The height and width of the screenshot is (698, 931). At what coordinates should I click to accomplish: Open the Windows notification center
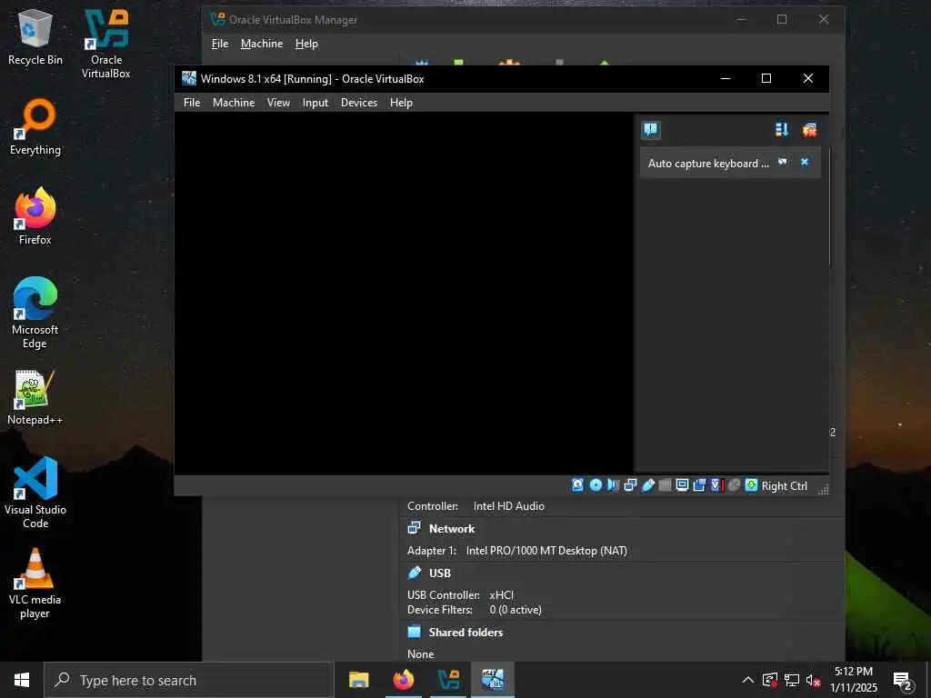coord(903,681)
